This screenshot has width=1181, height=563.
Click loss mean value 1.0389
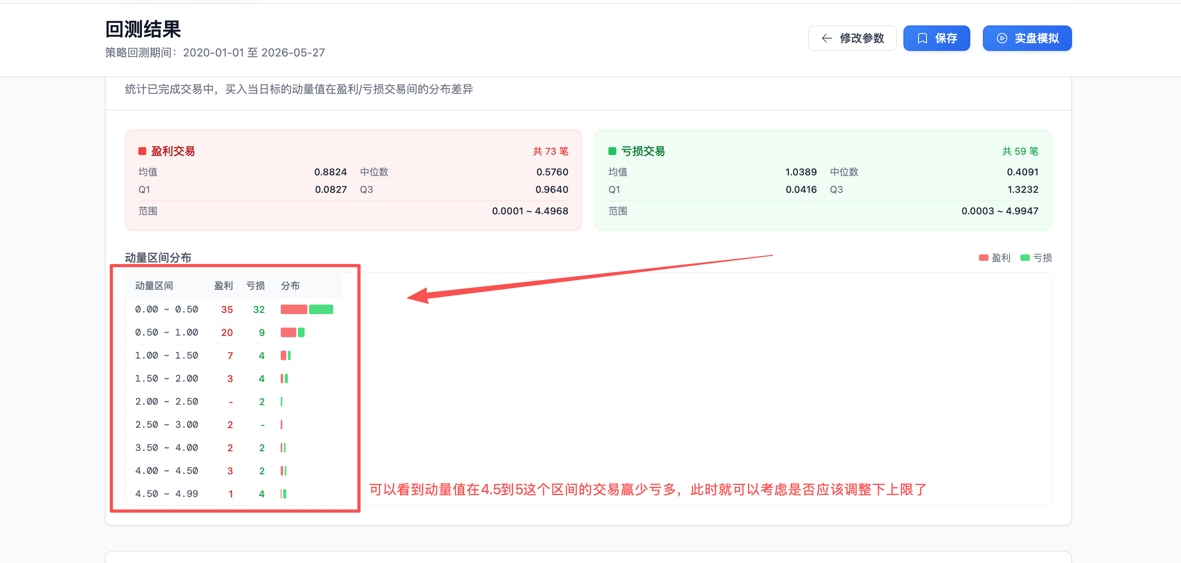coord(801,172)
